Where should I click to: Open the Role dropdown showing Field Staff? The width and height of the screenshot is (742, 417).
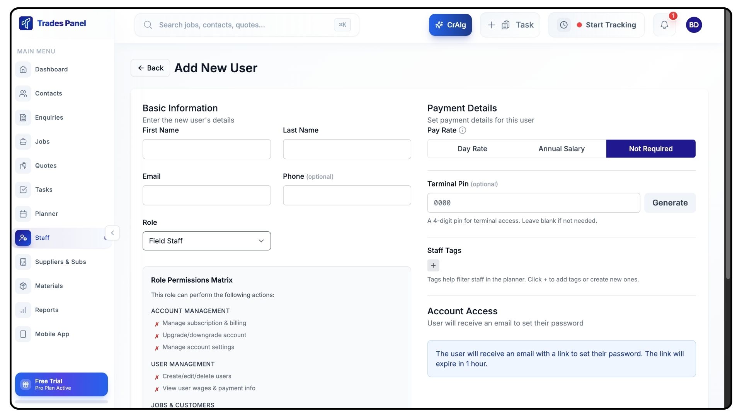(206, 241)
